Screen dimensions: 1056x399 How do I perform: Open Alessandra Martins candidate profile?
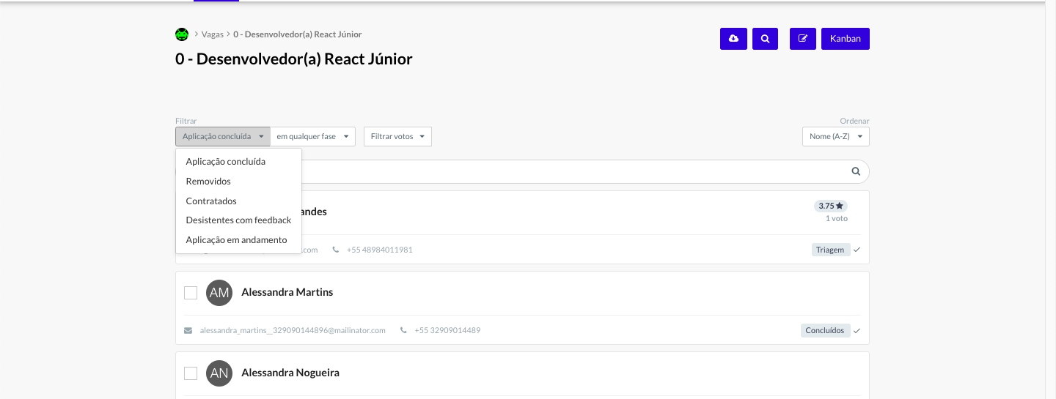[x=287, y=292]
